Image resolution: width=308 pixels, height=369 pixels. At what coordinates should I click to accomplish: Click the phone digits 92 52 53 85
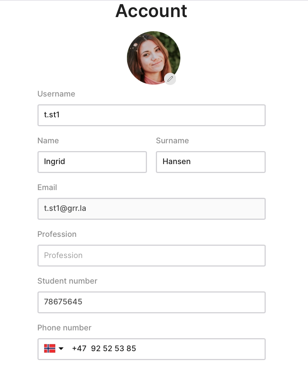[x=114, y=348]
